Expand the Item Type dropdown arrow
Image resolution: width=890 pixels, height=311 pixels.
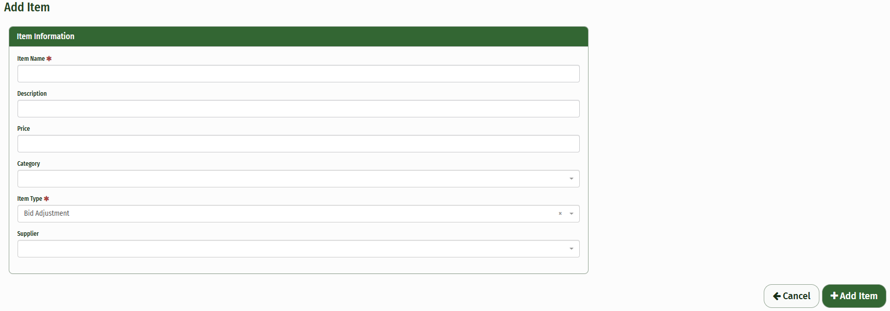pos(571,214)
